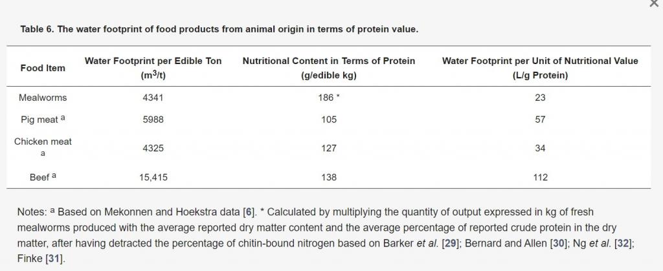Screen dimensions: 663x271
Task: Click Water Footprint per Edible Ton header
Action: [153, 68]
